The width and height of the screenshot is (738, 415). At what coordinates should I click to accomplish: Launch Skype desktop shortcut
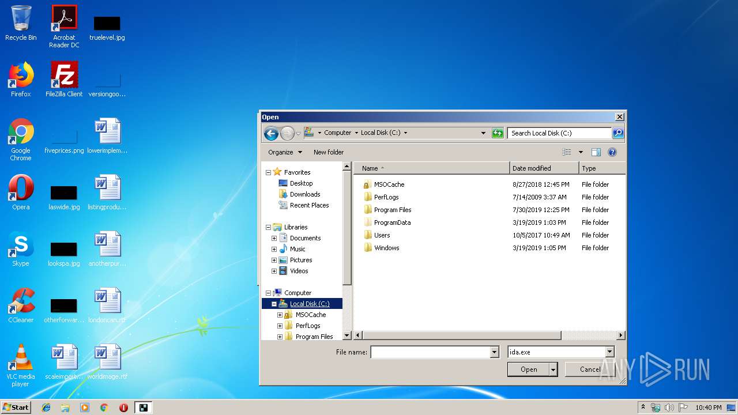pyautogui.click(x=21, y=249)
